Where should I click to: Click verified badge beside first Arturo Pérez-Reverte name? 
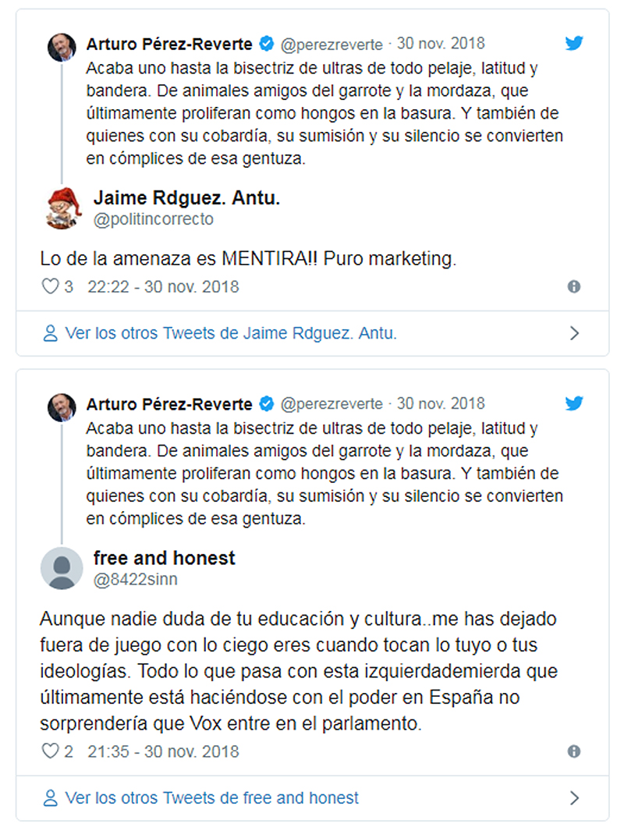267,44
